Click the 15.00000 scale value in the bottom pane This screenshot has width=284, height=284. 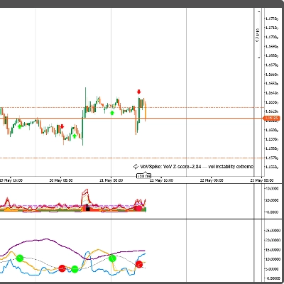tap(273, 250)
